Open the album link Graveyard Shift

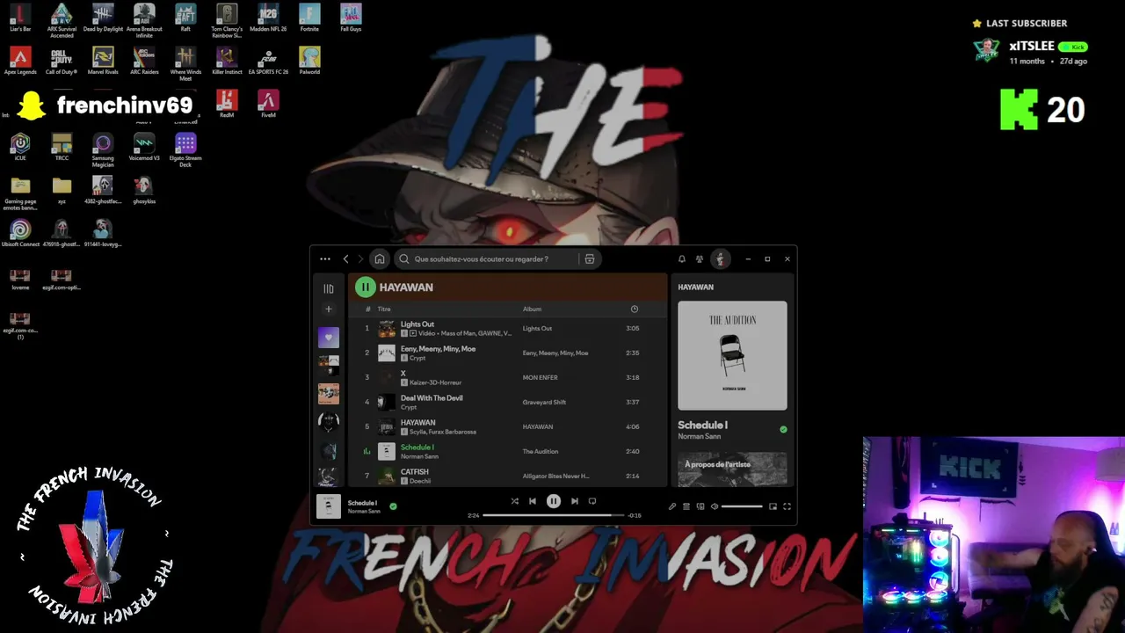tap(544, 403)
